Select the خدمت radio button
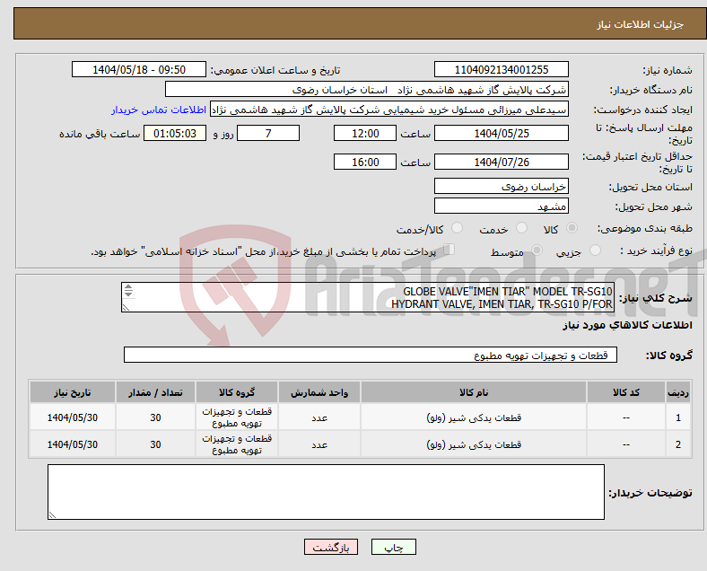 [521, 228]
